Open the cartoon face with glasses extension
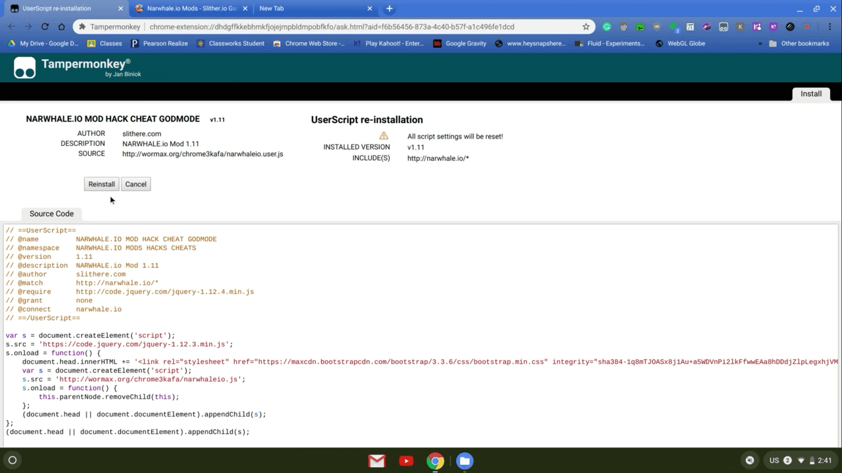Viewport: 842px width, 473px height. click(x=623, y=27)
